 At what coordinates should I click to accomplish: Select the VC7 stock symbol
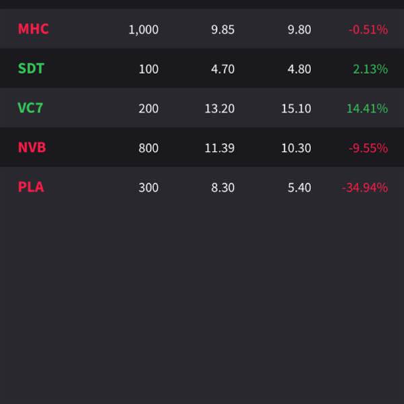click(30, 108)
